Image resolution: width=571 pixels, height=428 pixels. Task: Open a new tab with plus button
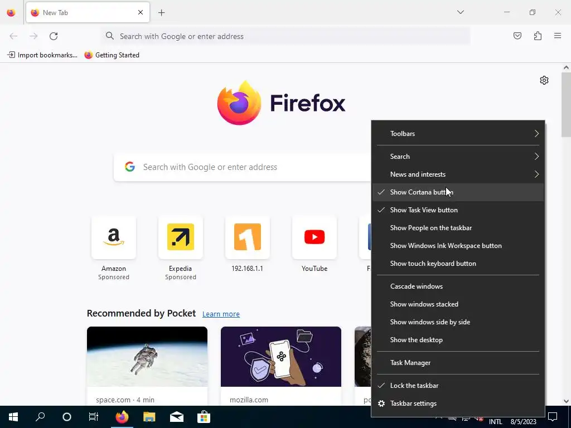tap(161, 13)
